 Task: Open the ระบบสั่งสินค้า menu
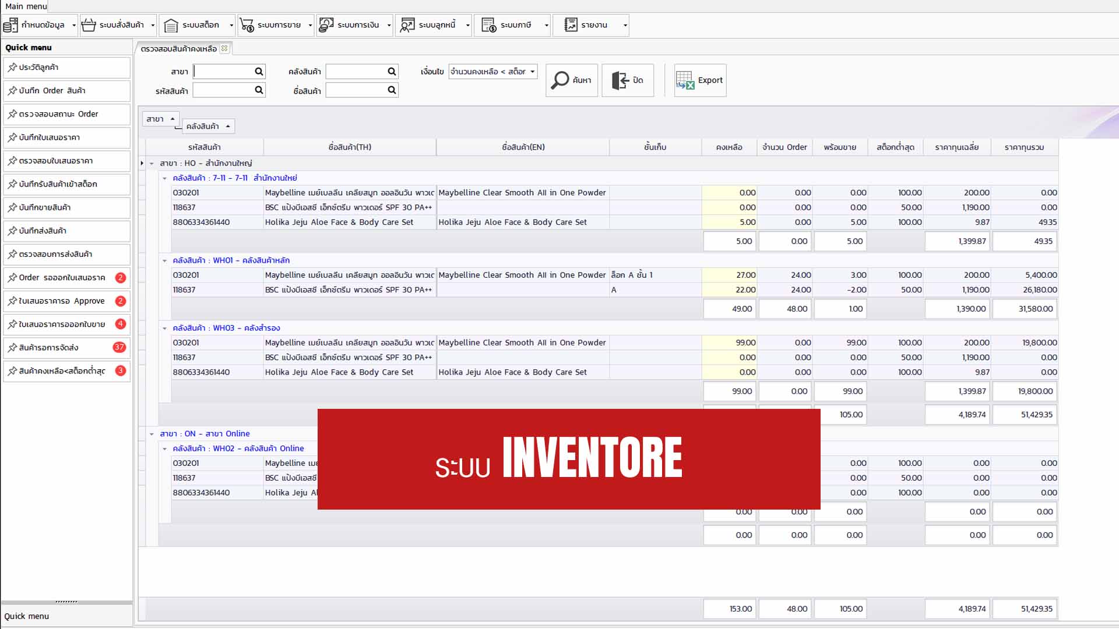[118, 25]
